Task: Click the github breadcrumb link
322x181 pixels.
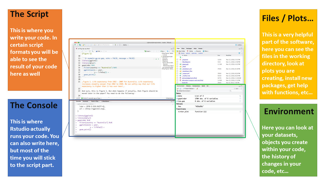Action: tap(188, 53)
